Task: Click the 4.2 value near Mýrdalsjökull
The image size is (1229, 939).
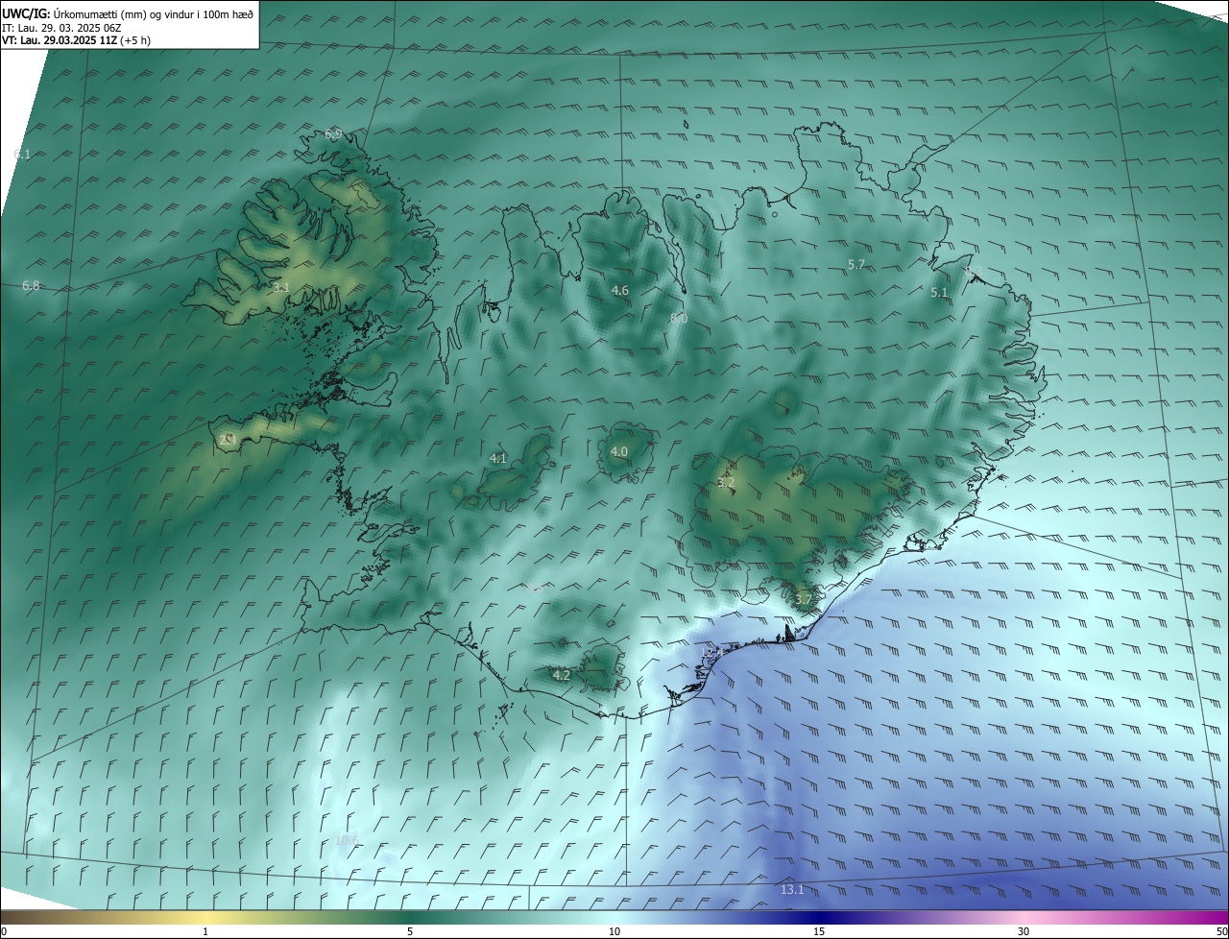Action: point(562,675)
